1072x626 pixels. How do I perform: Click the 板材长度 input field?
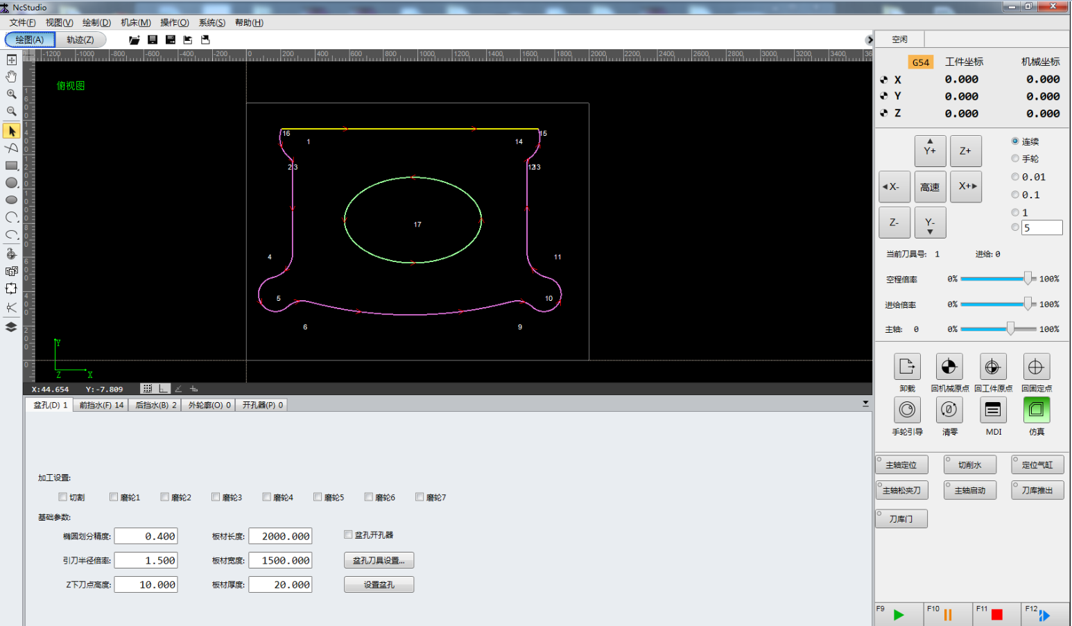(x=280, y=536)
